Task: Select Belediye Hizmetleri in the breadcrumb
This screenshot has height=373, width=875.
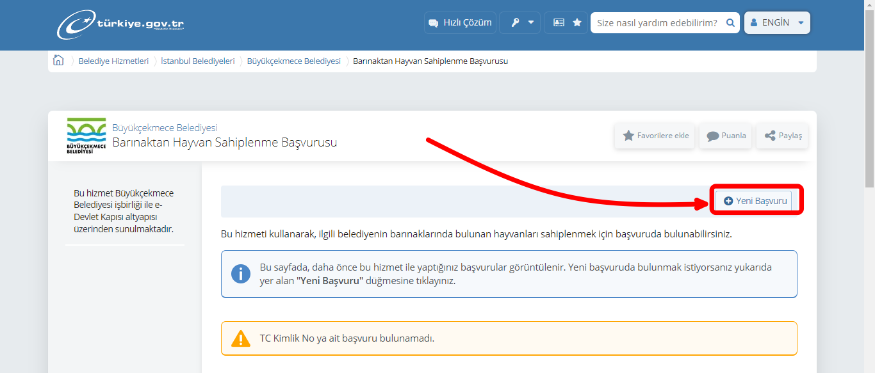Action: point(114,61)
